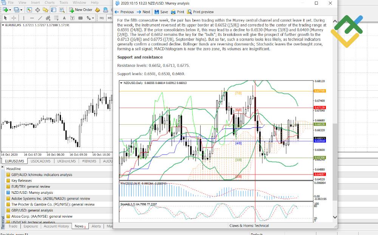Expand the arrows objects dropdown
The width and height of the screenshot is (378, 235).
[x=93, y=18]
